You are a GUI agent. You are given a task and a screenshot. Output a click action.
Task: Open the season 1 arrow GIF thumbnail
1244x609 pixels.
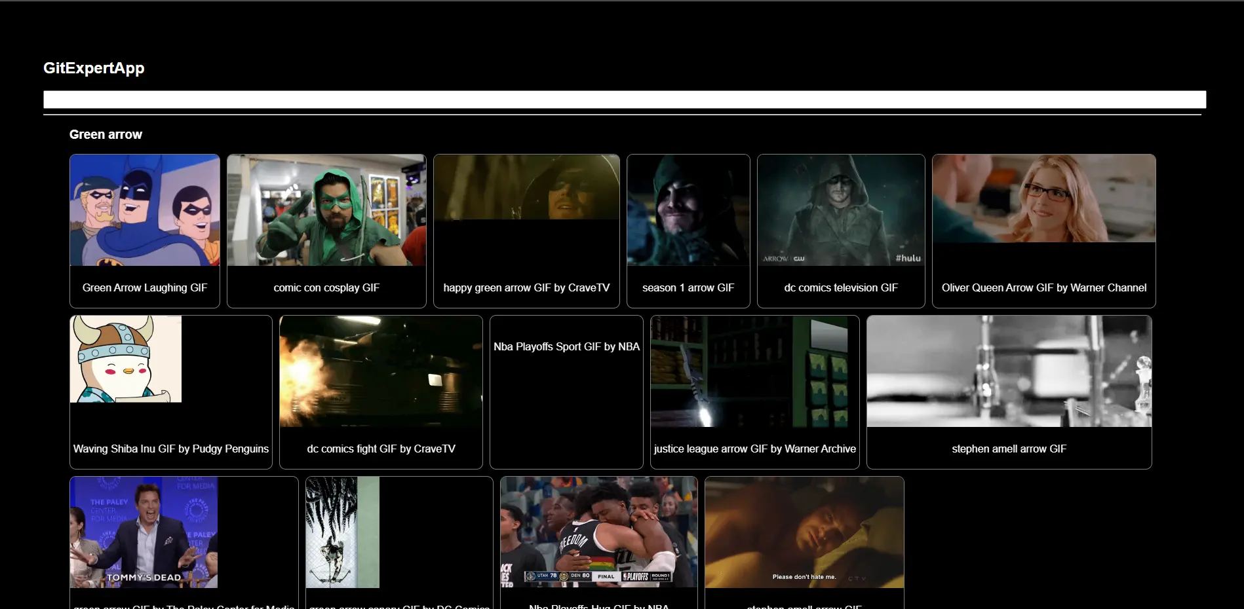pos(688,210)
